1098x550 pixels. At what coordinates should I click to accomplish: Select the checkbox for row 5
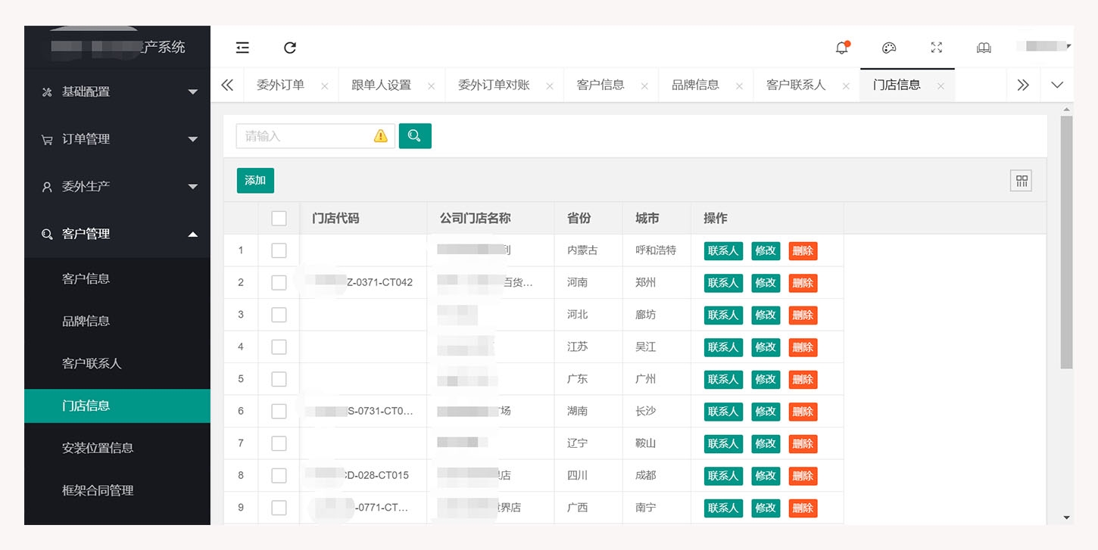pyautogui.click(x=279, y=379)
